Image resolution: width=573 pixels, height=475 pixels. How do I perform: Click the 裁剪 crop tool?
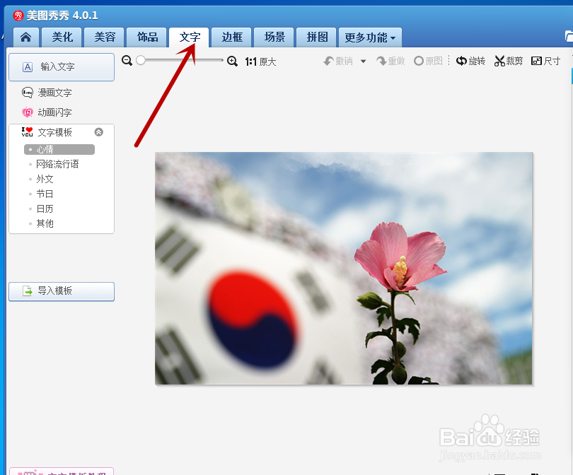pos(509,61)
